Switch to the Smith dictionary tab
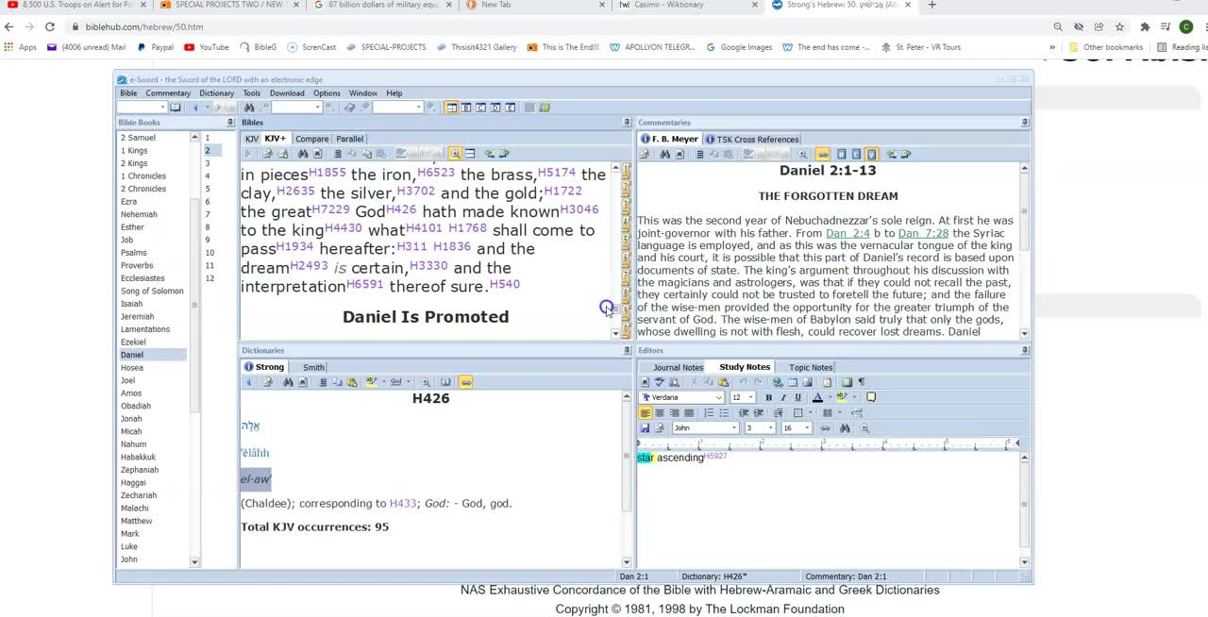The image size is (1208, 617). click(x=313, y=367)
